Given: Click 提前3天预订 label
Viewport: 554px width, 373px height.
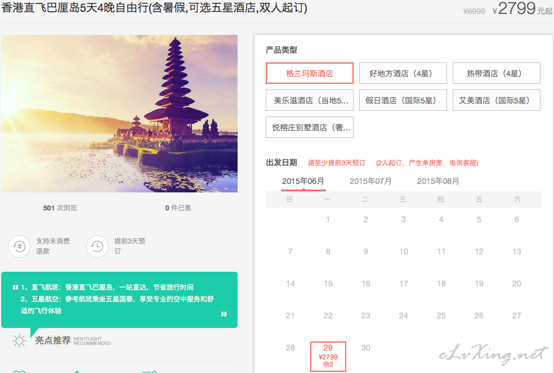Looking at the screenshot, I should point(129,246).
